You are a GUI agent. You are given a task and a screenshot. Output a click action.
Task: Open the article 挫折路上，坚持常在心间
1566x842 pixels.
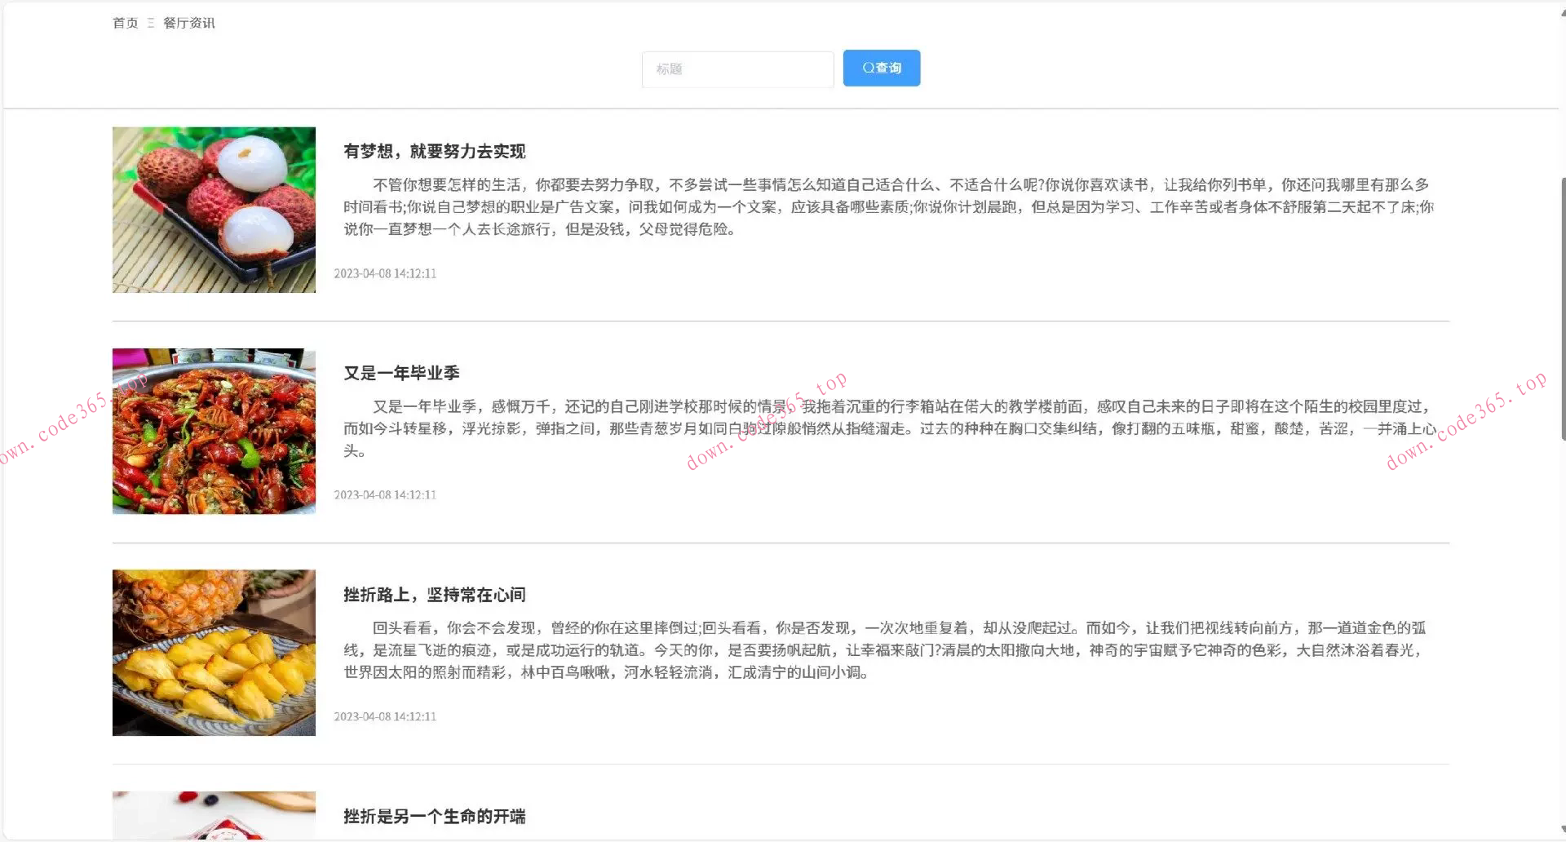pyautogui.click(x=435, y=595)
